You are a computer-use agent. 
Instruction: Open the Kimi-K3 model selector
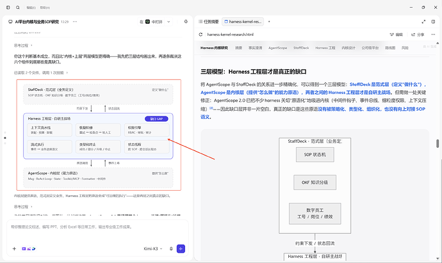(x=153, y=249)
